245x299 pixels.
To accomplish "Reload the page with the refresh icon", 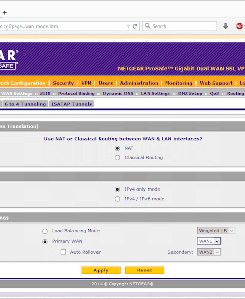I will pos(135,26).
